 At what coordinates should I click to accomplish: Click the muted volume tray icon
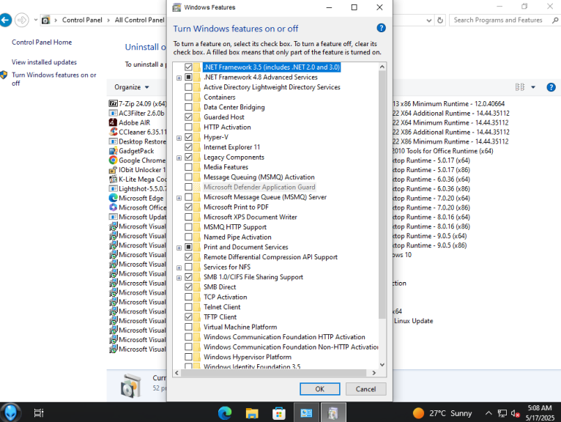pyautogui.click(x=515, y=413)
